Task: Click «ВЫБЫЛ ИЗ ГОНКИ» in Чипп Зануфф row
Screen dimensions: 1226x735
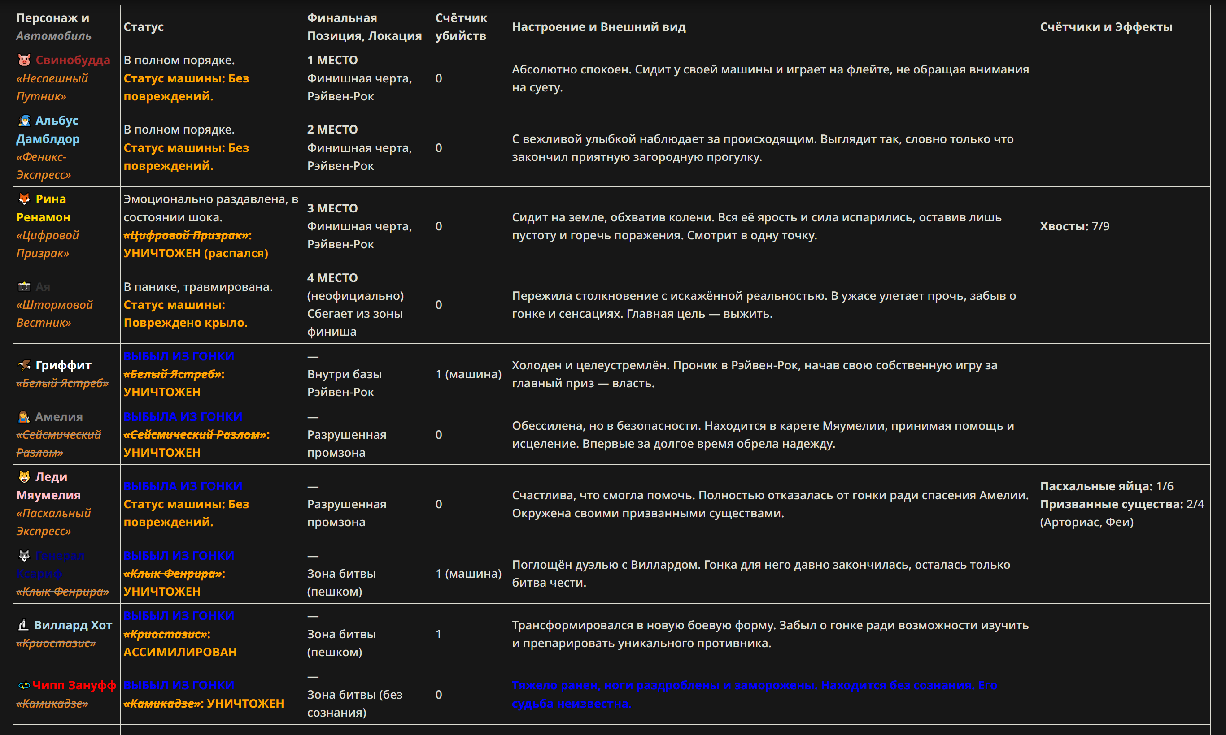Action: [179, 685]
